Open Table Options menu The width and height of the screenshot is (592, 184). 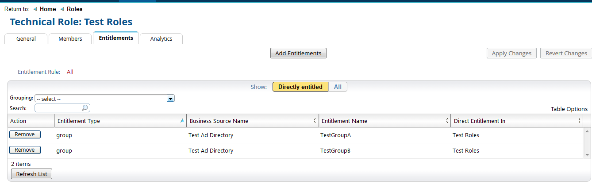click(569, 109)
